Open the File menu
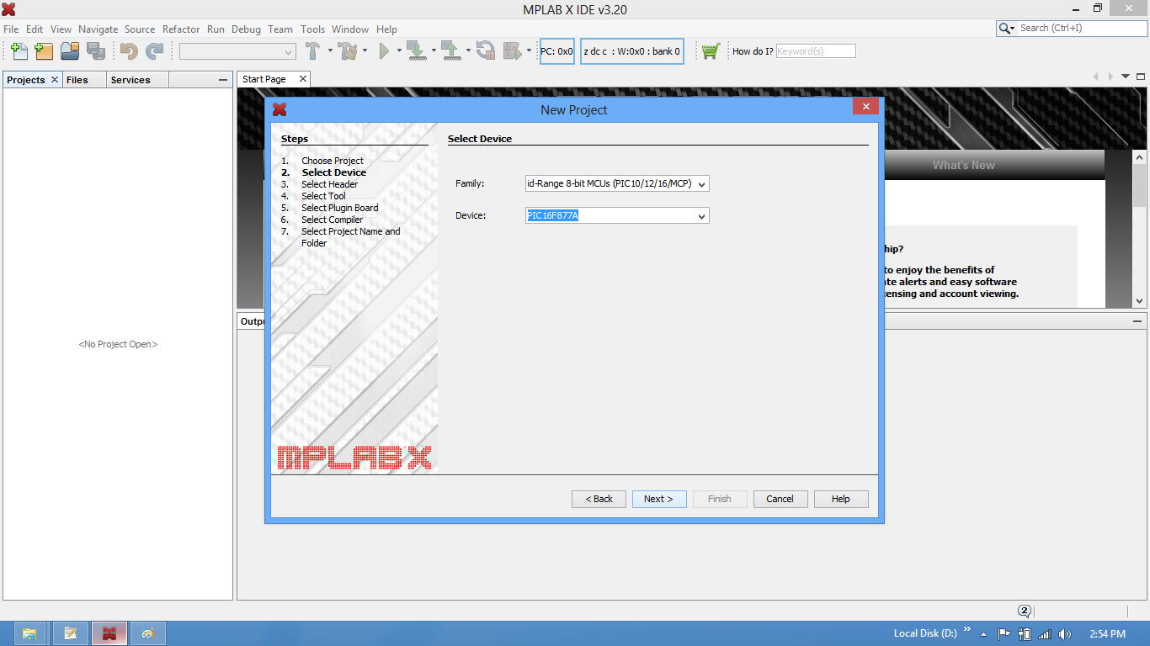This screenshot has height=646, width=1150. (x=11, y=29)
